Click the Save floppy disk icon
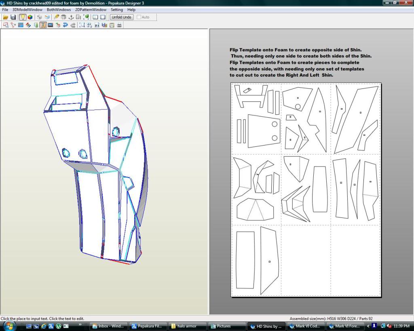 [x=13, y=17]
